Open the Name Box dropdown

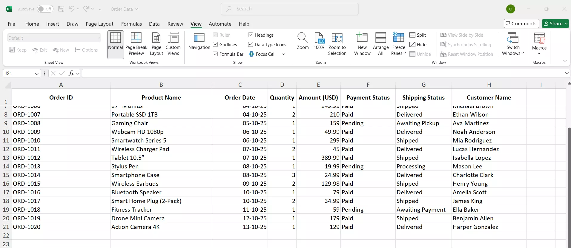pyautogui.click(x=37, y=74)
